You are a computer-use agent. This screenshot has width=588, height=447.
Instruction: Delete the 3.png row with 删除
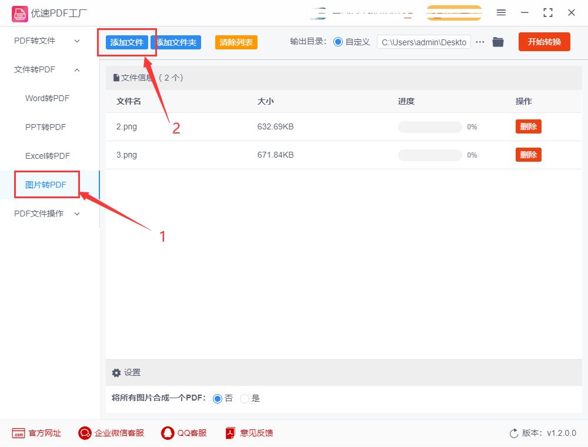coord(529,155)
